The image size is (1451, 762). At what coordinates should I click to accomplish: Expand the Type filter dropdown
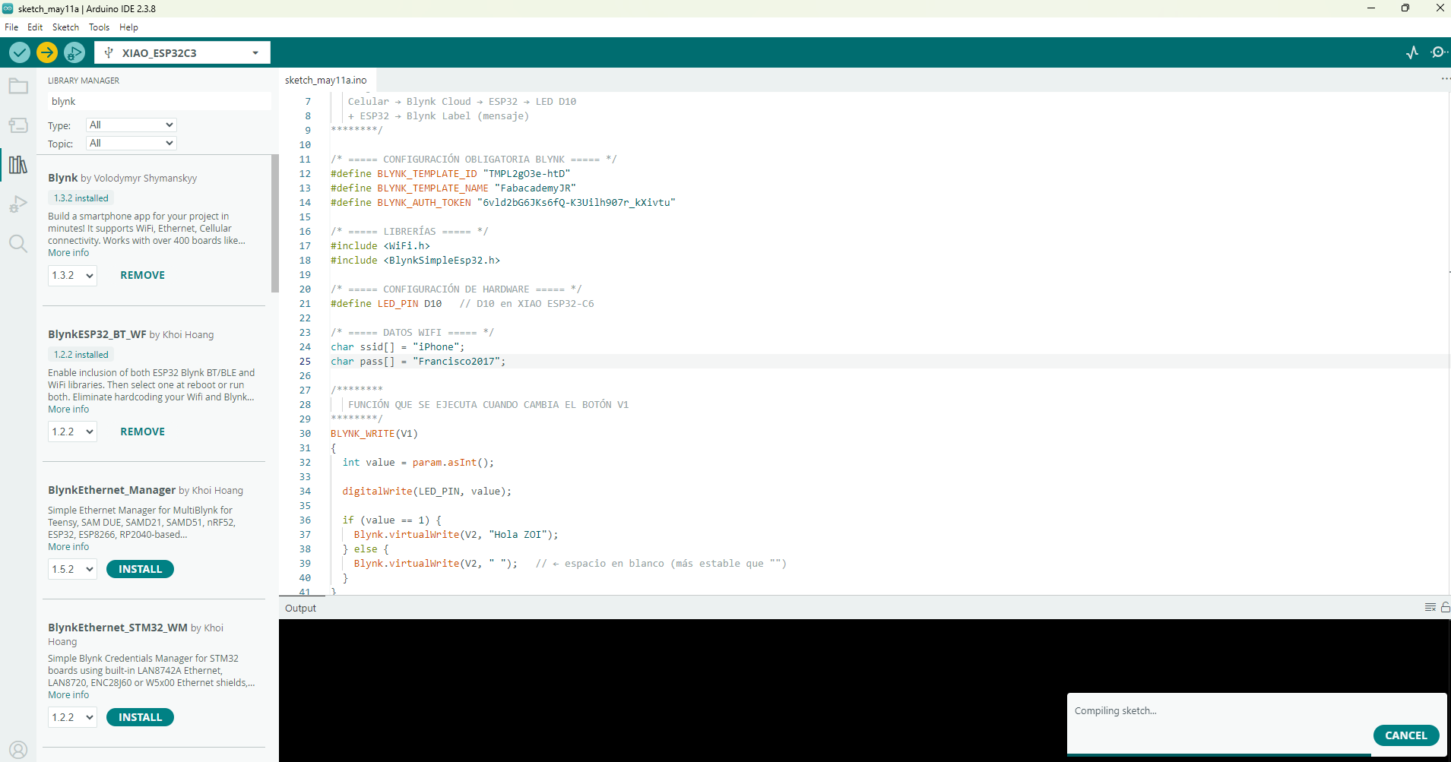coord(131,125)
